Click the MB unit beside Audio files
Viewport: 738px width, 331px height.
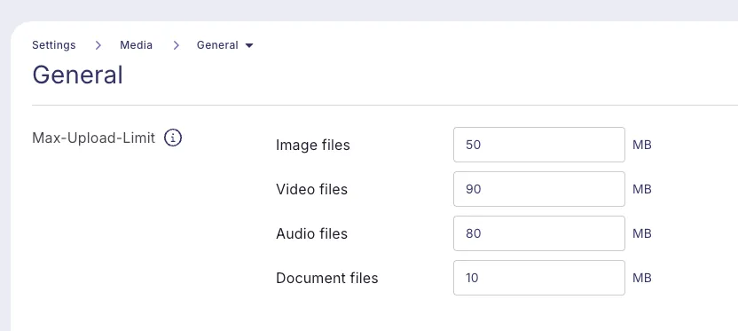click(x=642, y=233)
